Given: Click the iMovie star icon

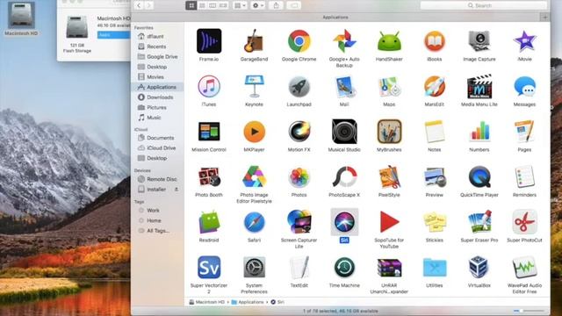Looking at the screenshot, I should pos(524,41).
